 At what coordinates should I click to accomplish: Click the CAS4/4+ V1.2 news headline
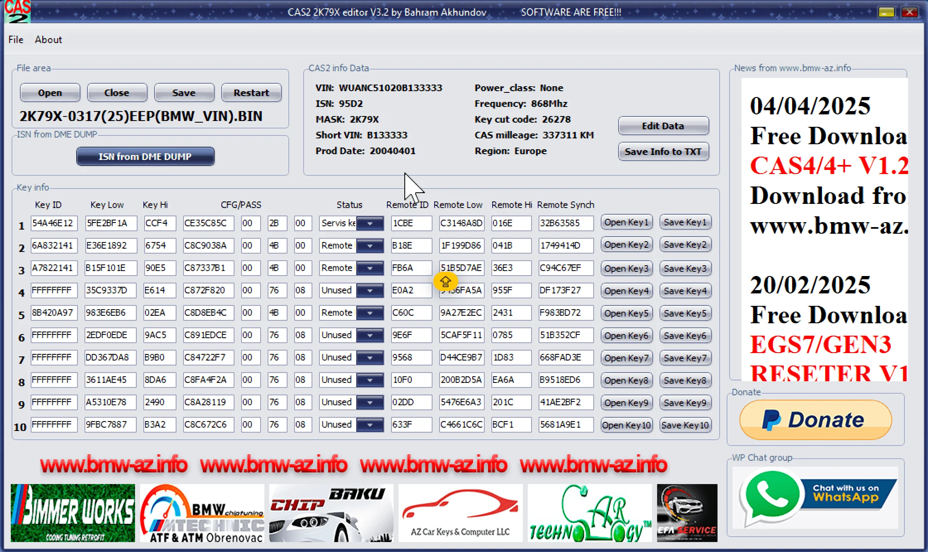click(x=829, y=166)
